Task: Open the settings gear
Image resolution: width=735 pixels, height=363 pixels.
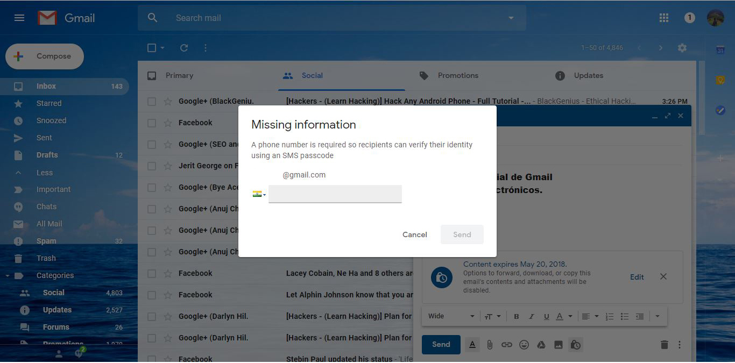Action: (x=682, y=48)
